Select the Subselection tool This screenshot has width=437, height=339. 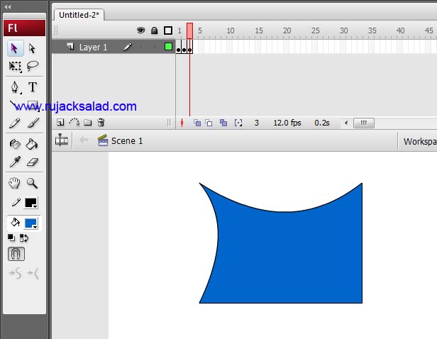click(33, 48)
